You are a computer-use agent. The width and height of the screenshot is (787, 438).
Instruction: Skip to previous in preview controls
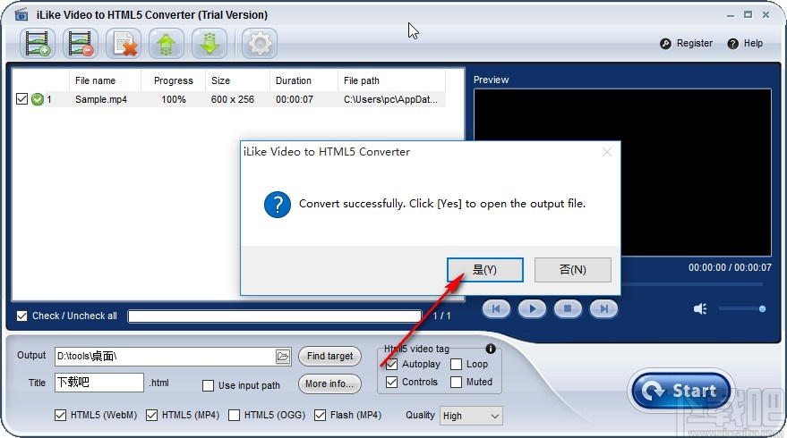click(496, 308)
